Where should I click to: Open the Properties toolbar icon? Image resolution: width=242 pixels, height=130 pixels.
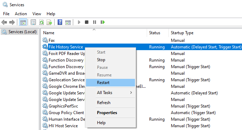(33, 22)
